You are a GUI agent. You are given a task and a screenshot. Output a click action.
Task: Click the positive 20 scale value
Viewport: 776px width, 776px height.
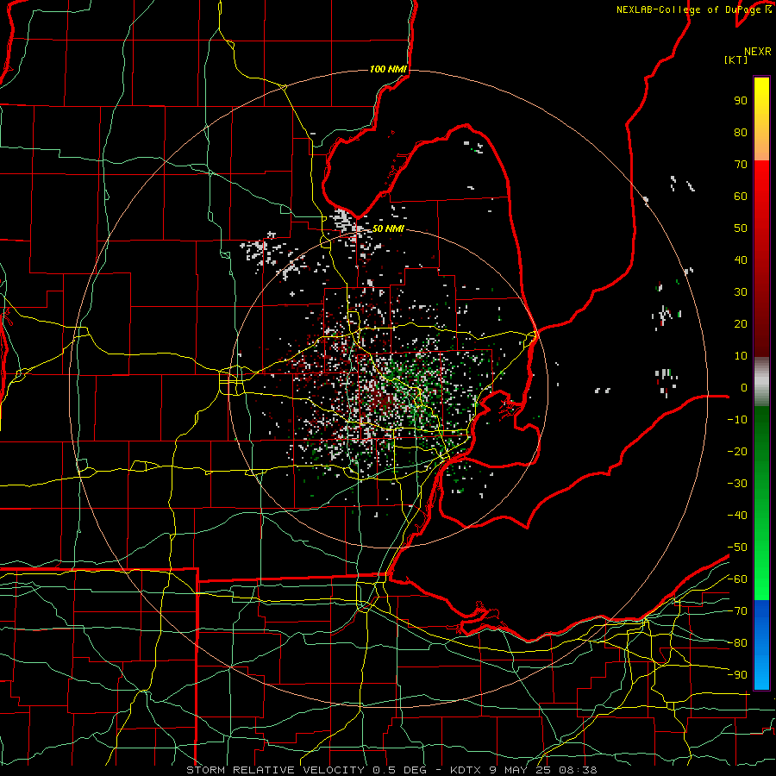(741, 323)
